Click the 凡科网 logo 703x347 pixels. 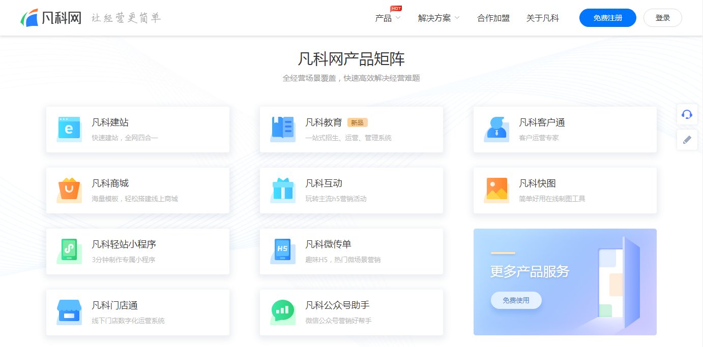click(x=51, y=16)
